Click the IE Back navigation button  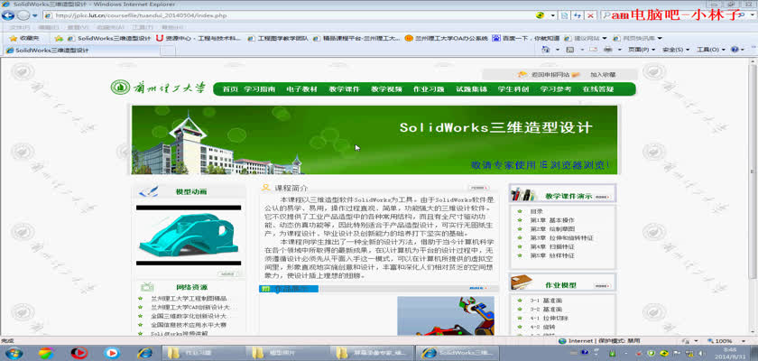click(8, 15)
